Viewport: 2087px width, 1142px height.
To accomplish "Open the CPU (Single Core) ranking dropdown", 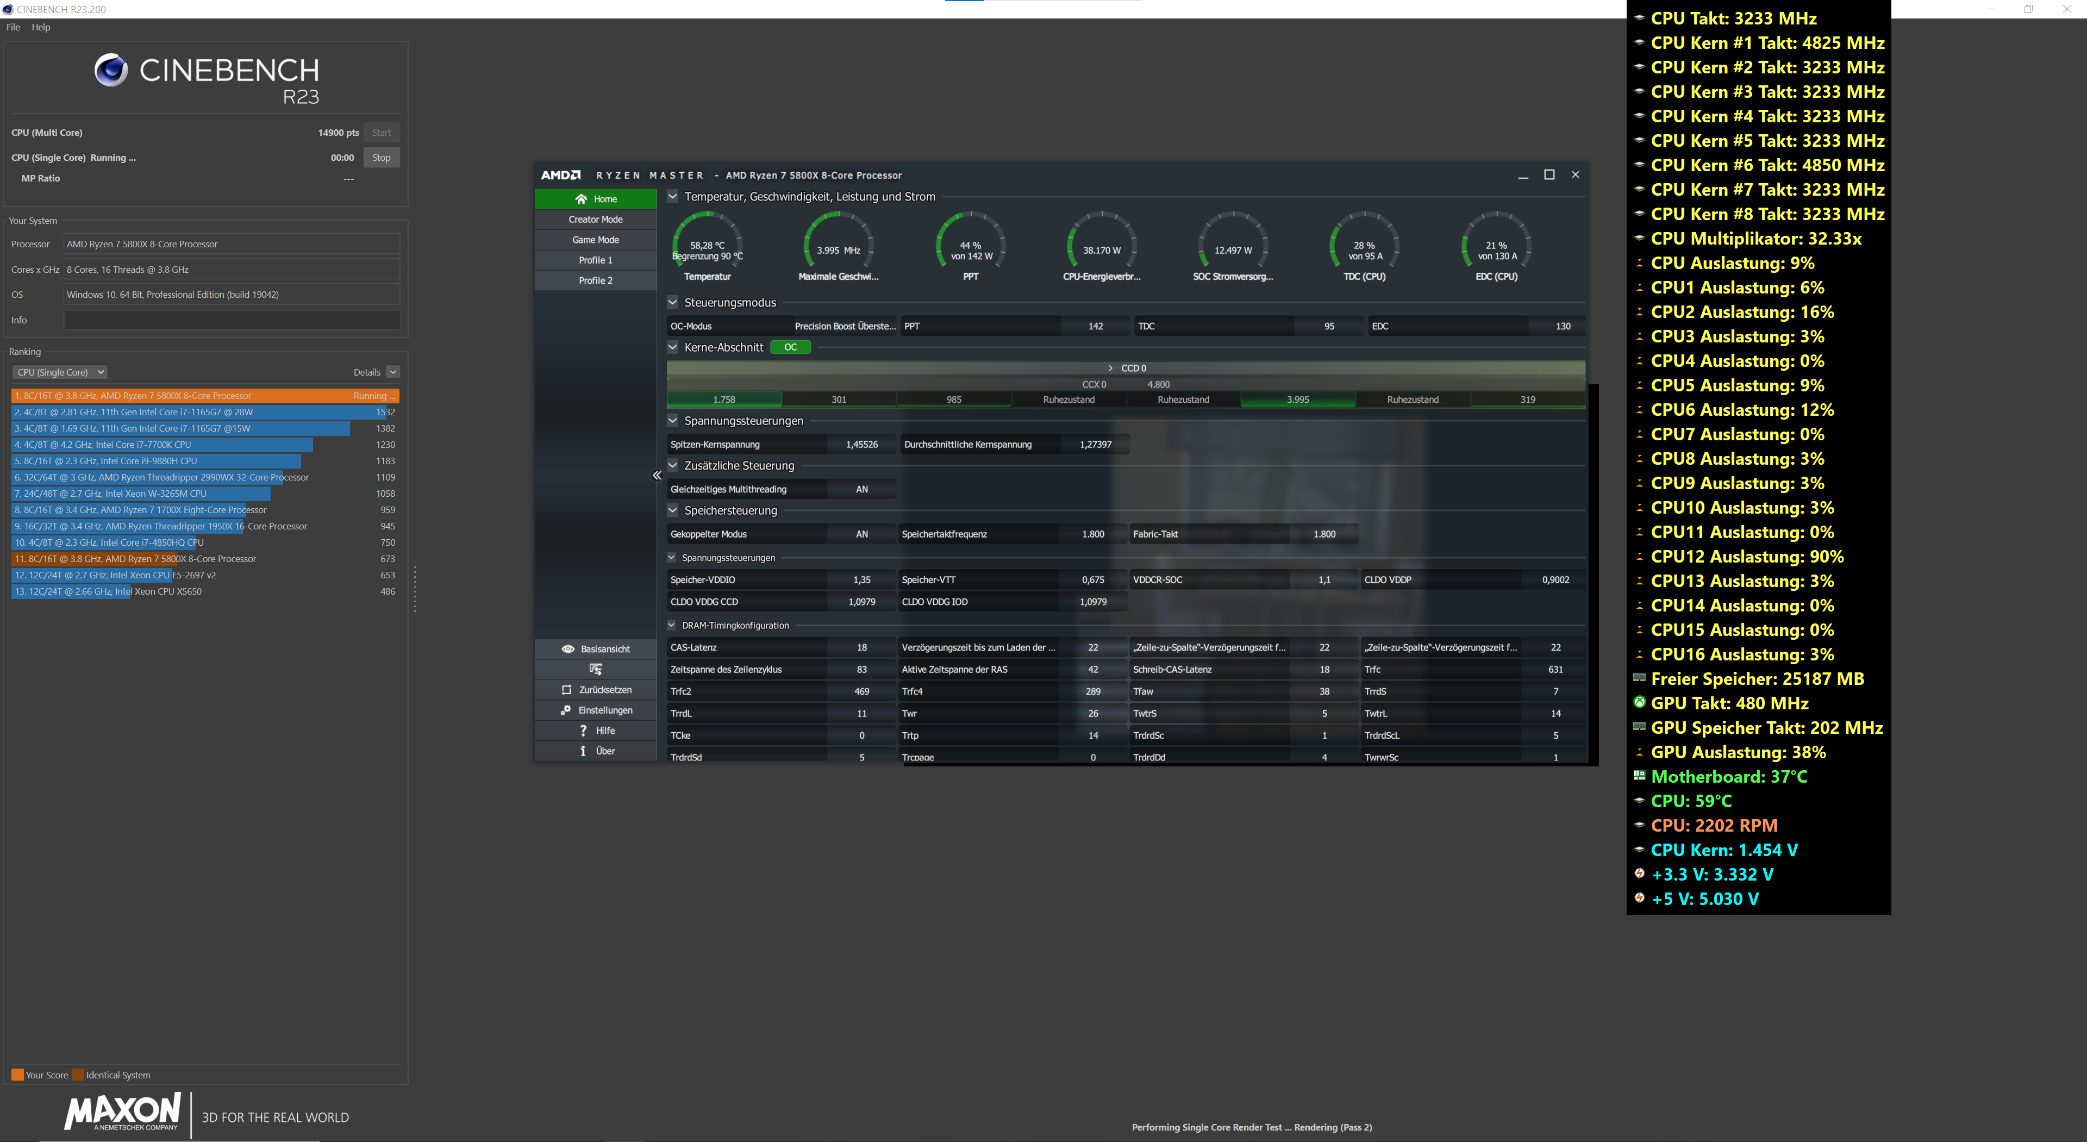I will click(x=60, y=372).
